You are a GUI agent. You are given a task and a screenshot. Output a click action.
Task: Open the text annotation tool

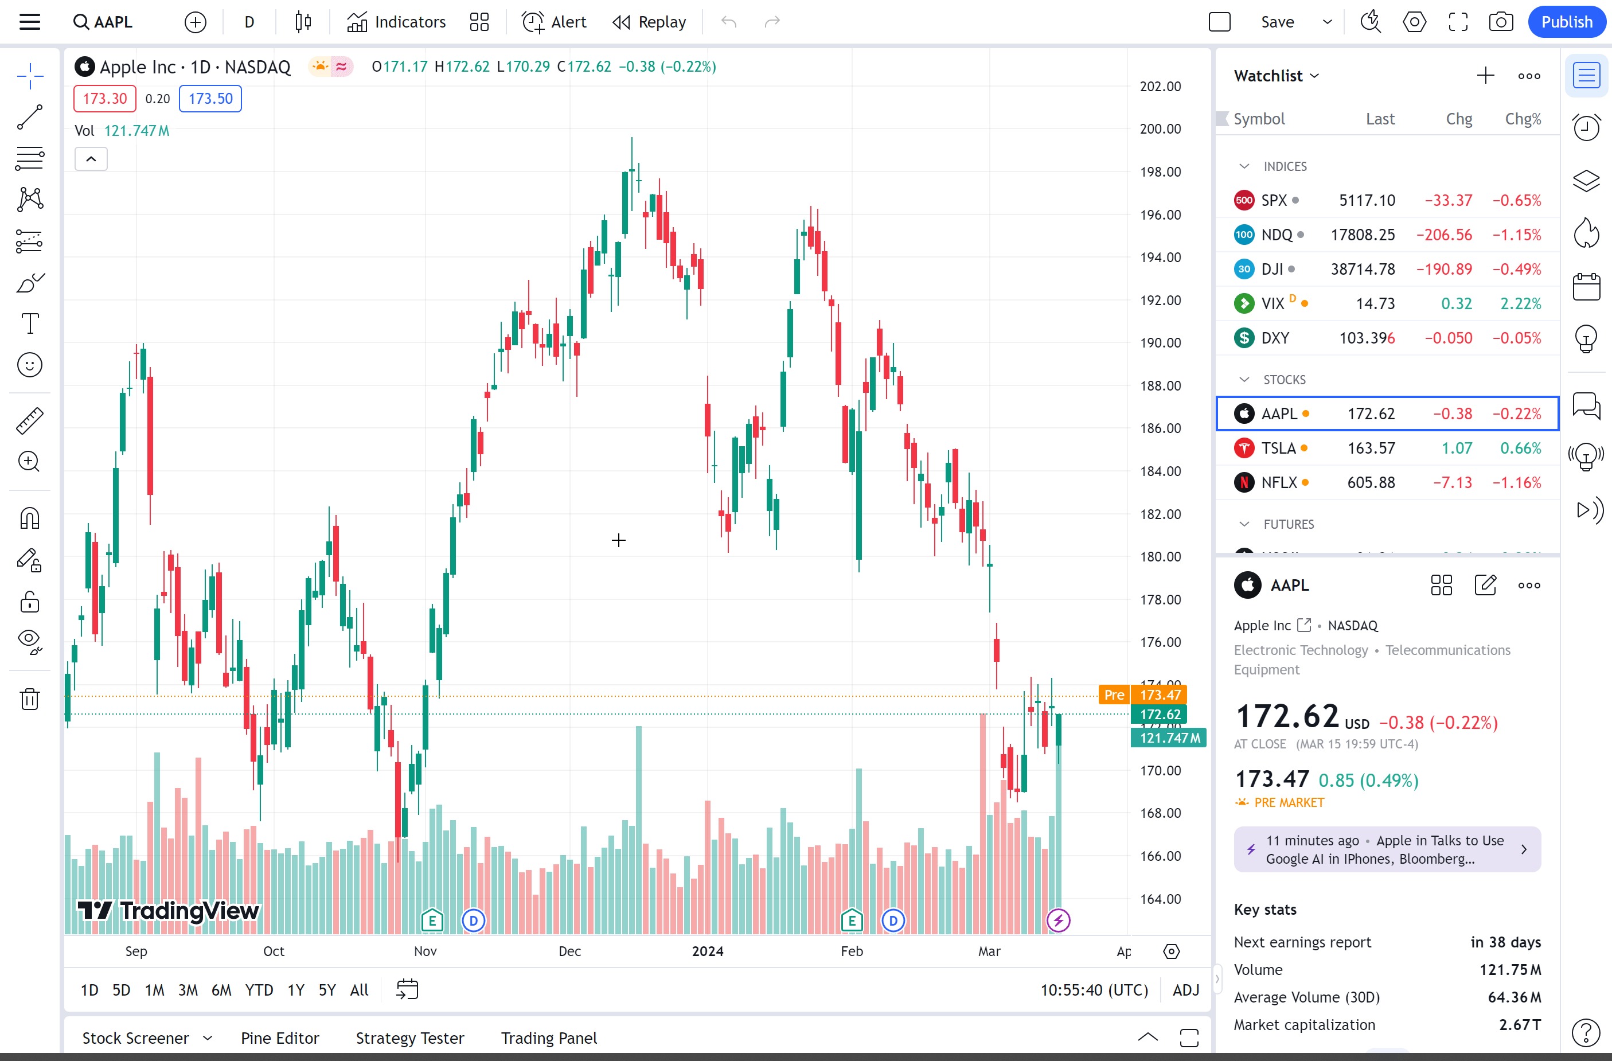(x=30, y=323)
